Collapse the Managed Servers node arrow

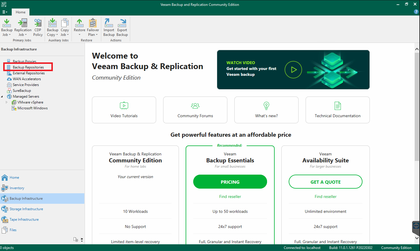pos(2,96)
